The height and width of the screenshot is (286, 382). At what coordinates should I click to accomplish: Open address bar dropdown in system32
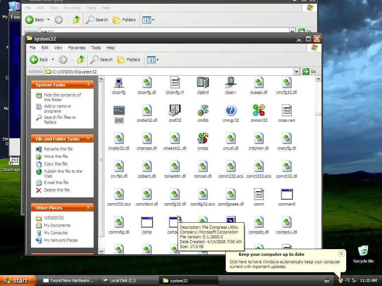click(297, 71)
